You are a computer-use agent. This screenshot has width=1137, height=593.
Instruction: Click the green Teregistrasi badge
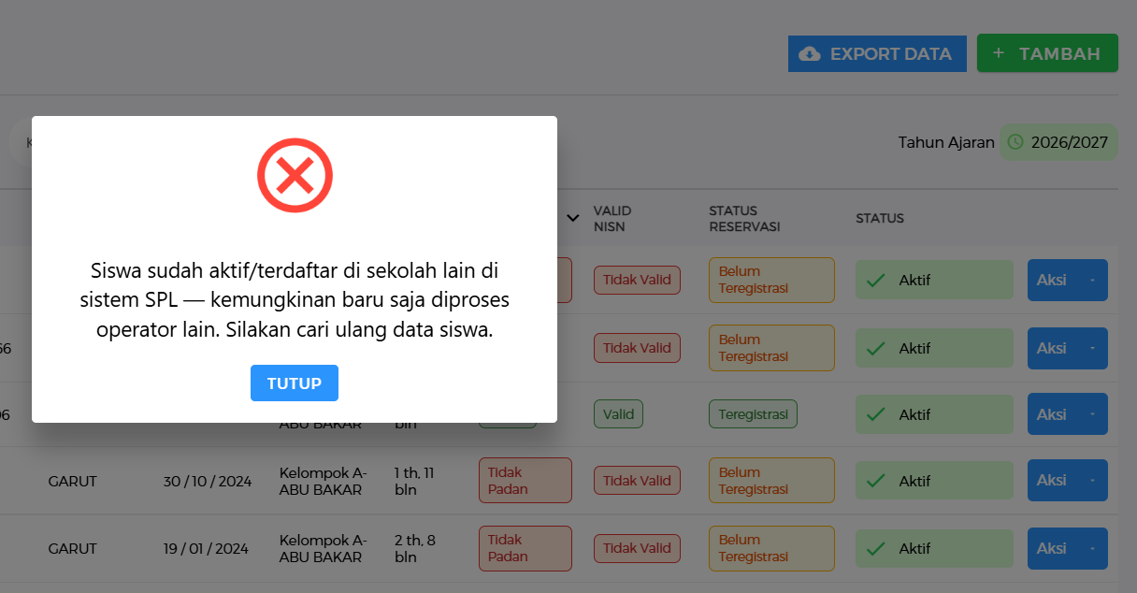pos(753,414)
